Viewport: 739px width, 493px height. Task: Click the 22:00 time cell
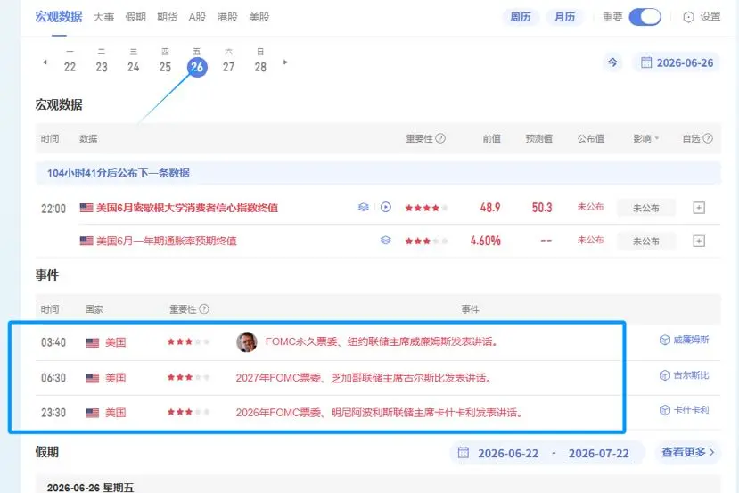pos(53,209)
